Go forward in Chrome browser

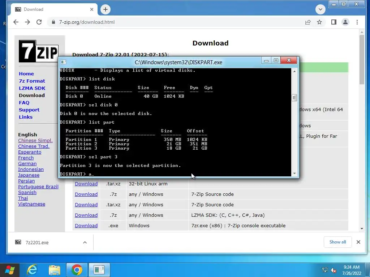(x=27, y=22)
